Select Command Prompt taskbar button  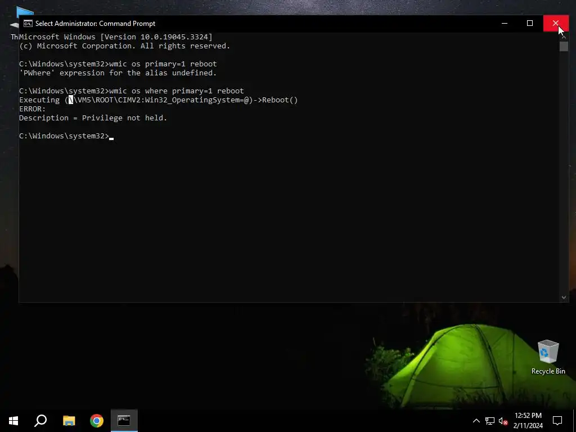[124, 420]
